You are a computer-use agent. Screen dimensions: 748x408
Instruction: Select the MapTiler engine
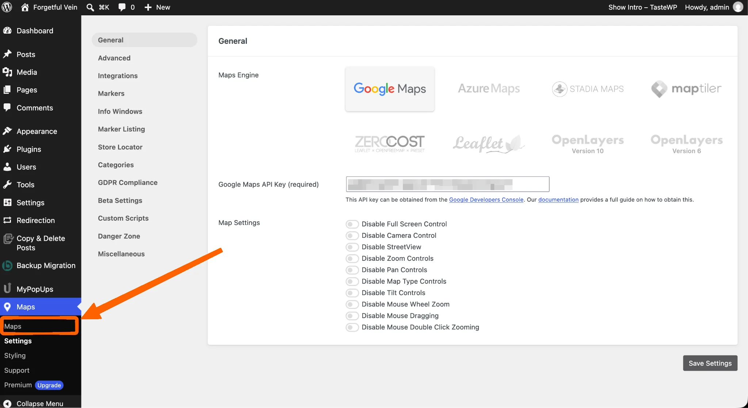pyautogui.click(x=687, y=89)
